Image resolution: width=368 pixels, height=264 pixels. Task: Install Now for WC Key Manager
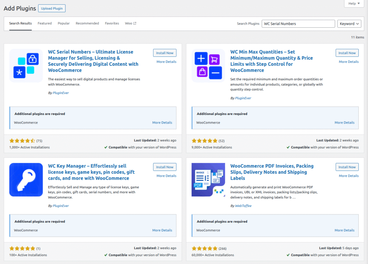coord(165,167)
